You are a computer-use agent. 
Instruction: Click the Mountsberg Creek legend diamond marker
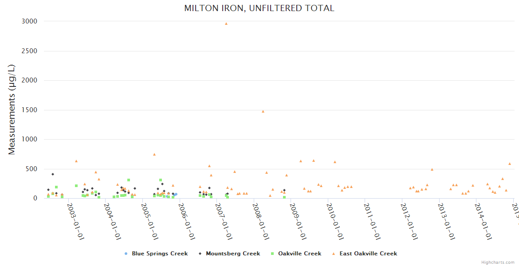coord(200,254)
